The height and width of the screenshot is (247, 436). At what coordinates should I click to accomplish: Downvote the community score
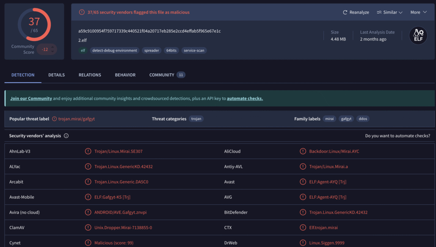(52, 52)
